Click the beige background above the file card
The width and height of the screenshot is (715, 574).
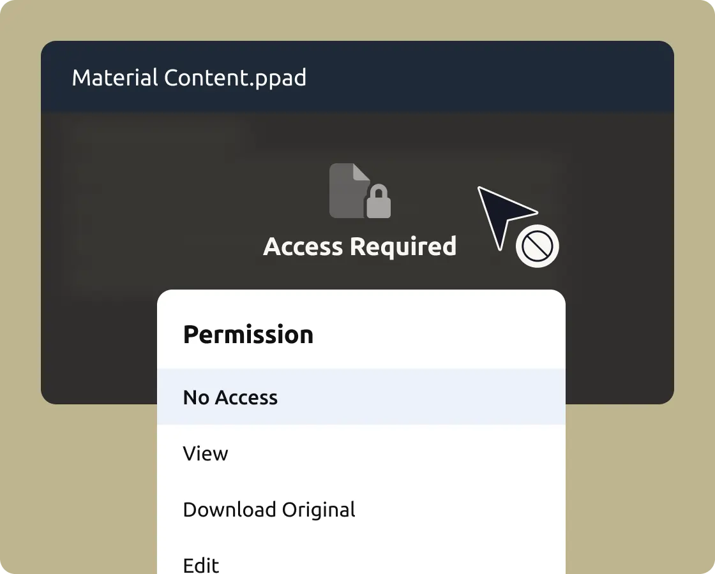point(357,19)
